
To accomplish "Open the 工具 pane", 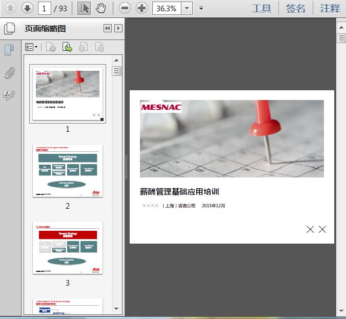I will pos(262,8).
